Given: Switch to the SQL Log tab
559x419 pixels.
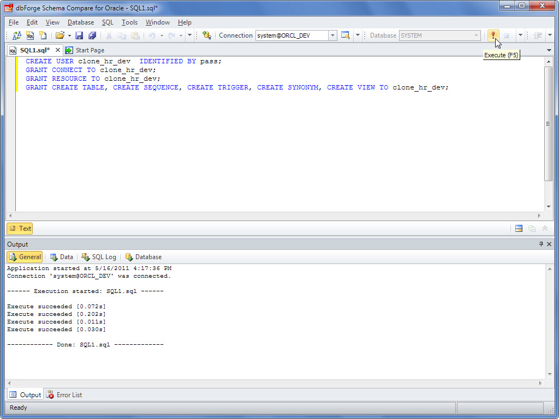Looking at the screenshot, I should tap(99, 256).
